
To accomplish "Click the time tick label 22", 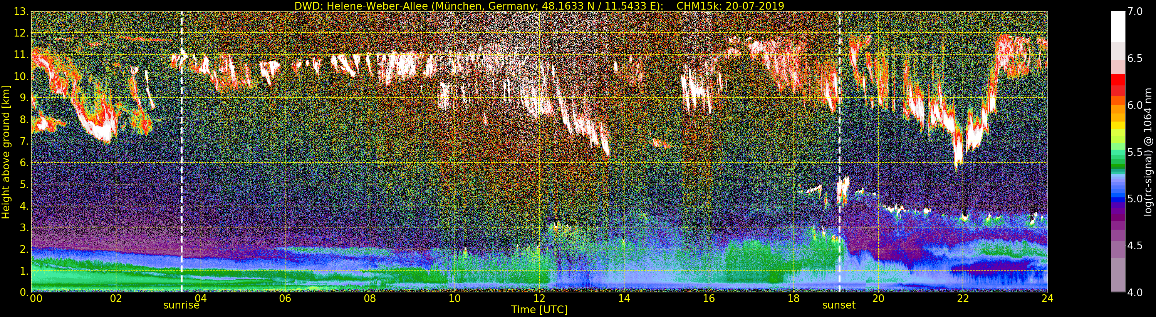I will (x=963, y=298).
